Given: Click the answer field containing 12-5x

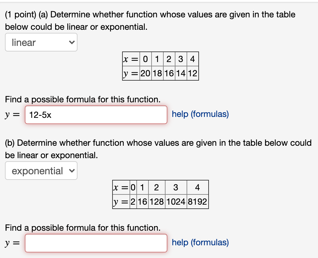Looking at the screenshot, I should tap(96, 115).
